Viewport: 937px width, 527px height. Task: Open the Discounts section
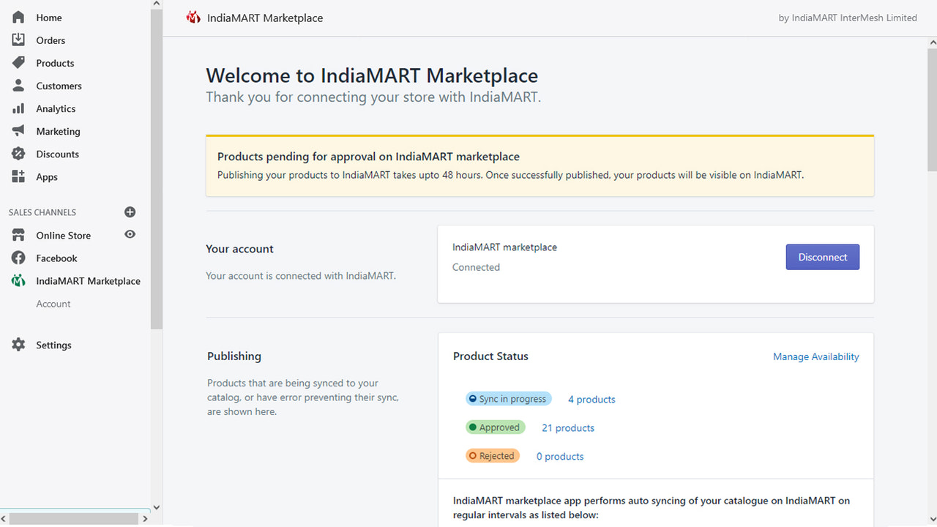click(57, 154)
